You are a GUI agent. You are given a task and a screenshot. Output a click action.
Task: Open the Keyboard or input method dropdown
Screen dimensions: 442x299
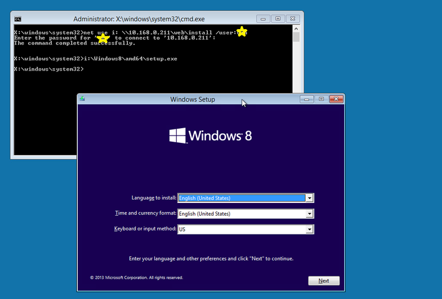[x=310, y=229]
